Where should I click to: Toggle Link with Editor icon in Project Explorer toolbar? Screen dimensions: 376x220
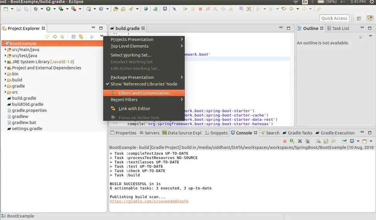(81, 37)
